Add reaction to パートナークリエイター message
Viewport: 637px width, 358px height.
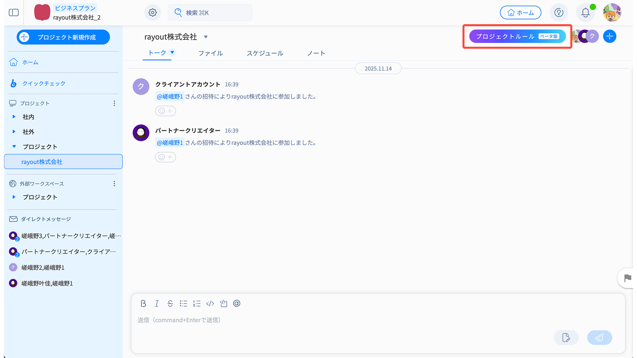(x=165, y=157)
